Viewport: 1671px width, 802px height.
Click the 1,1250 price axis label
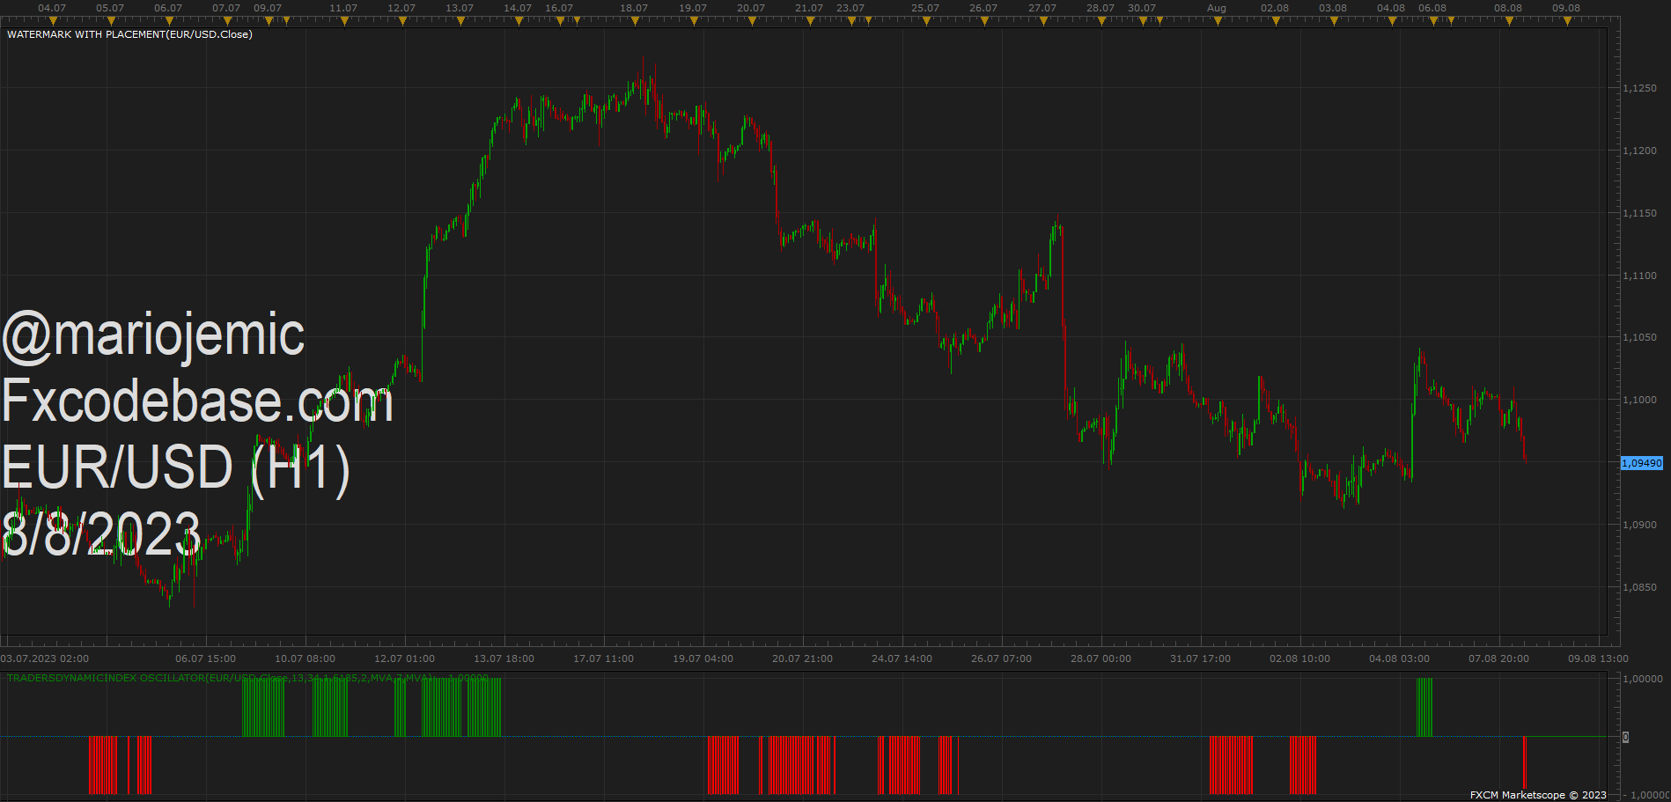point(1639,88)
